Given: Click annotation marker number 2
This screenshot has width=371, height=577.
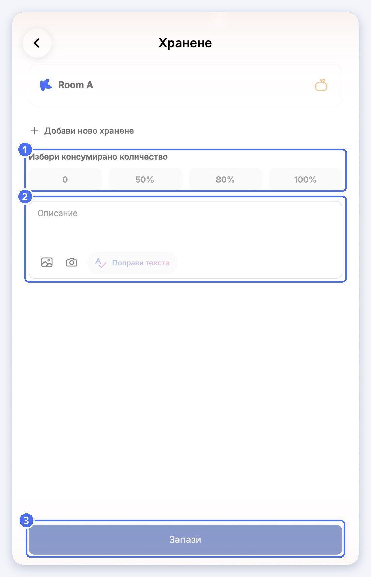Looking at the screenshot, I should pyautogui.click(x=25, y=196).
